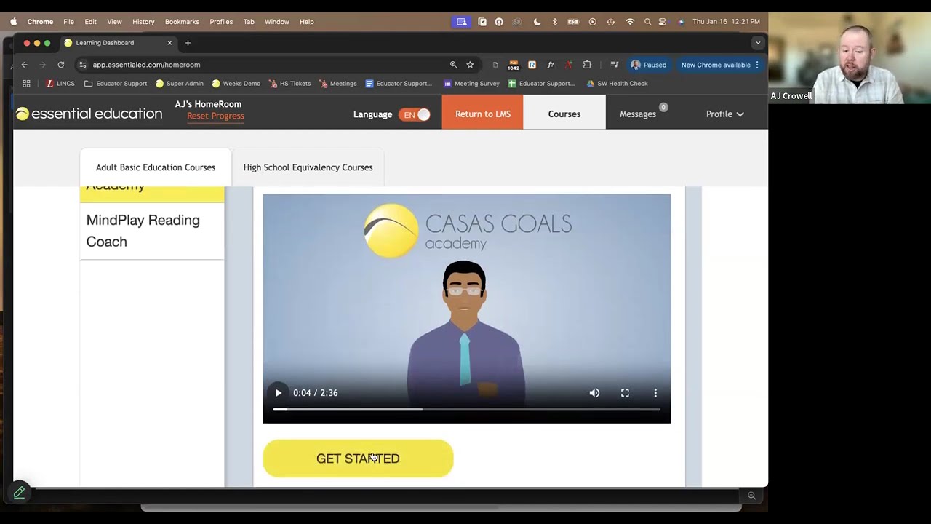The width and height of the screenshot is (931, 524).
Task: Click the Reset Progress link
Action: (x=215, y=116)
